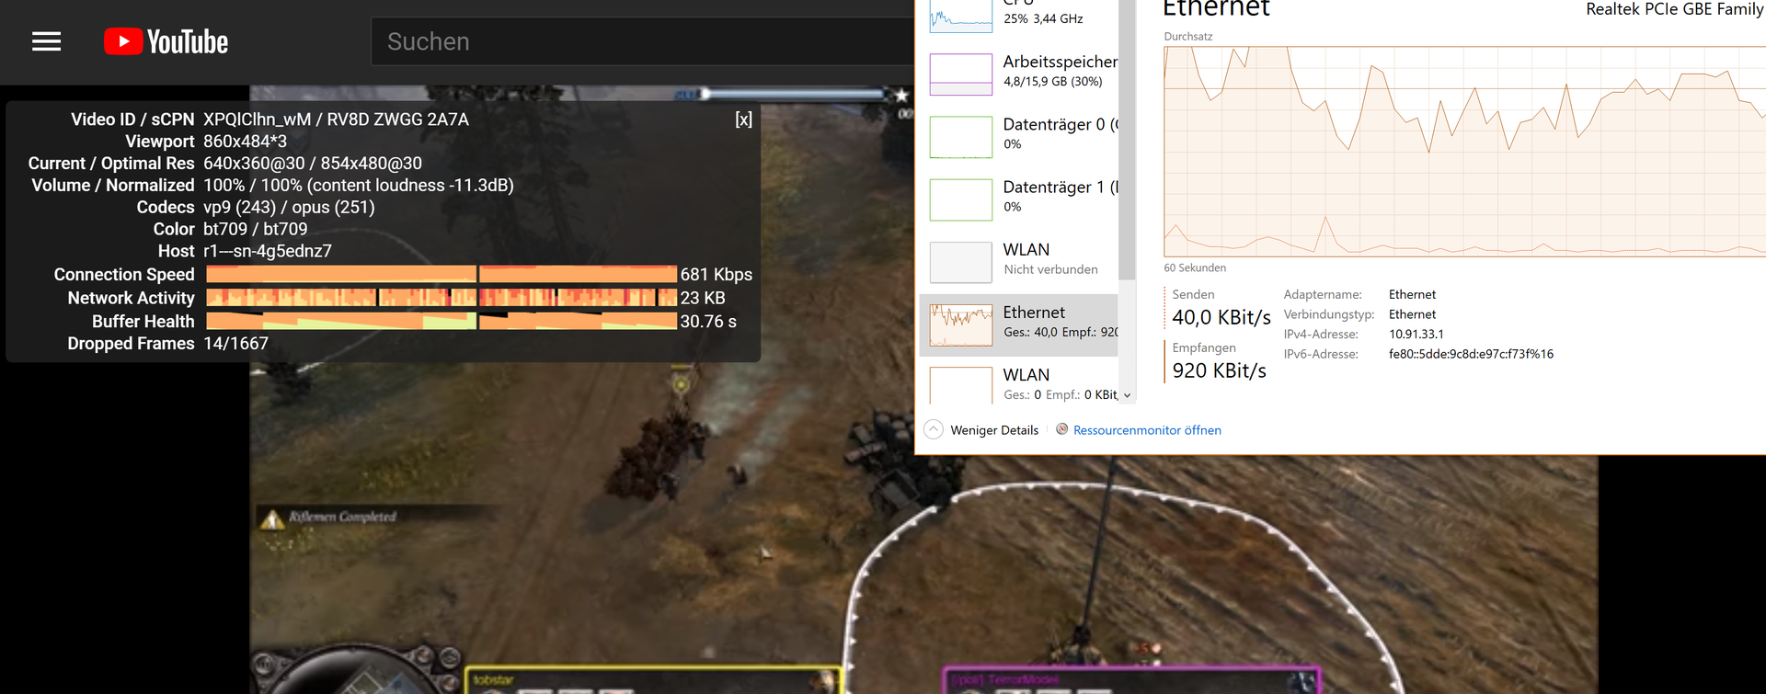This screenshot has height=694, width=1766.
Task: Select the CPU performance graph thumbnail
Action: [960, 17]
